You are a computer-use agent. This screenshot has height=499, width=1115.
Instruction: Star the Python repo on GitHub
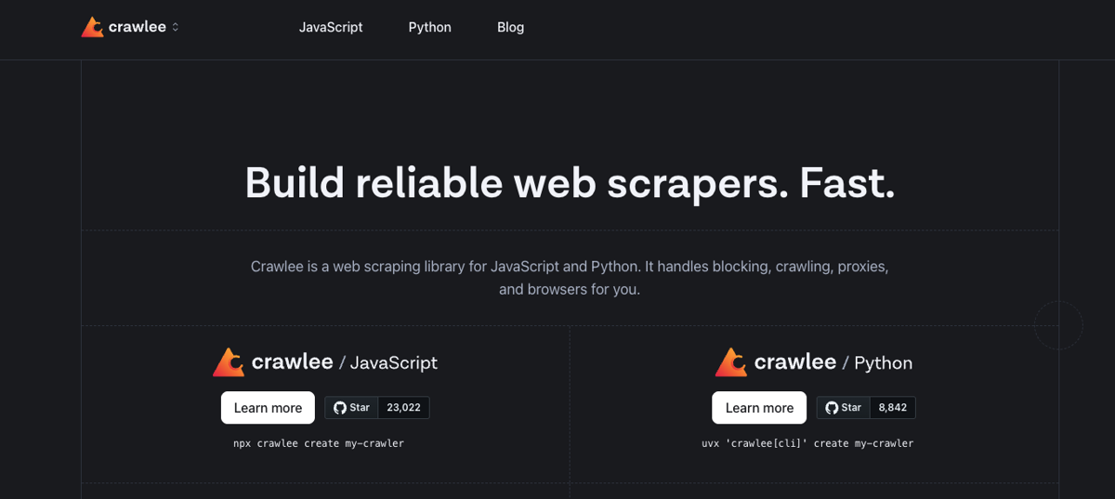tap(844, 408)
